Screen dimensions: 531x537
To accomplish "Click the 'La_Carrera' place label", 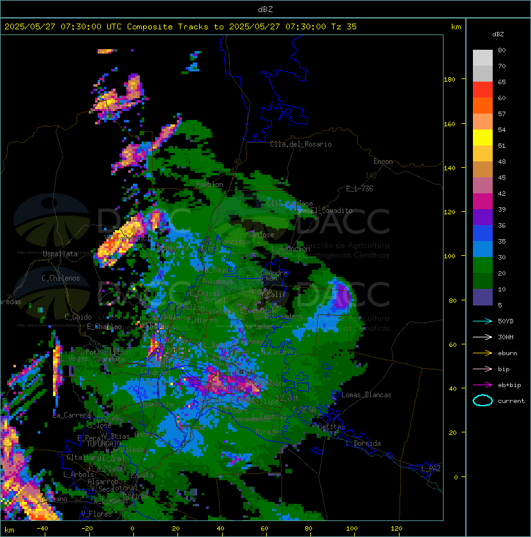I will [x=72, y=415].
